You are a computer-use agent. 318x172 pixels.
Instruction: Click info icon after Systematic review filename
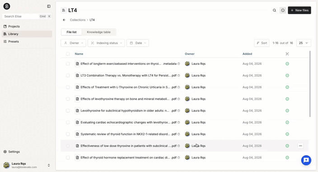point(179,134)
